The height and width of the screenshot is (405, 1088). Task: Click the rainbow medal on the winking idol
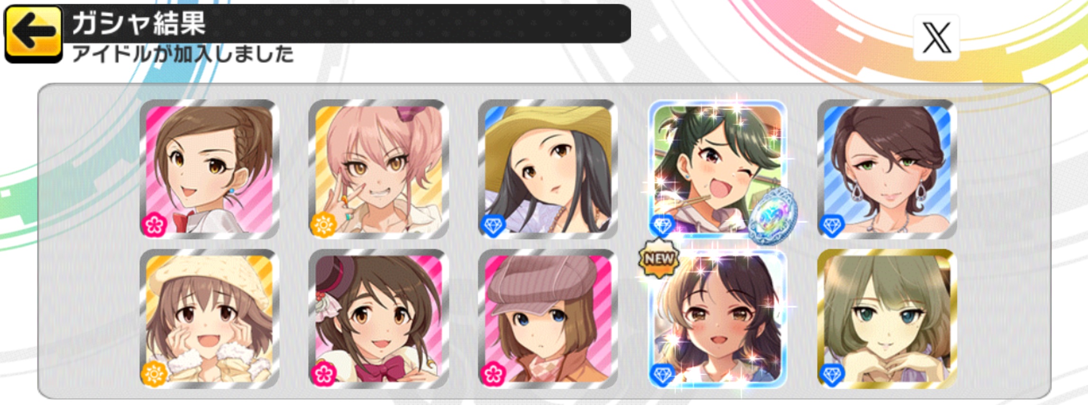(x=773, y=216)
